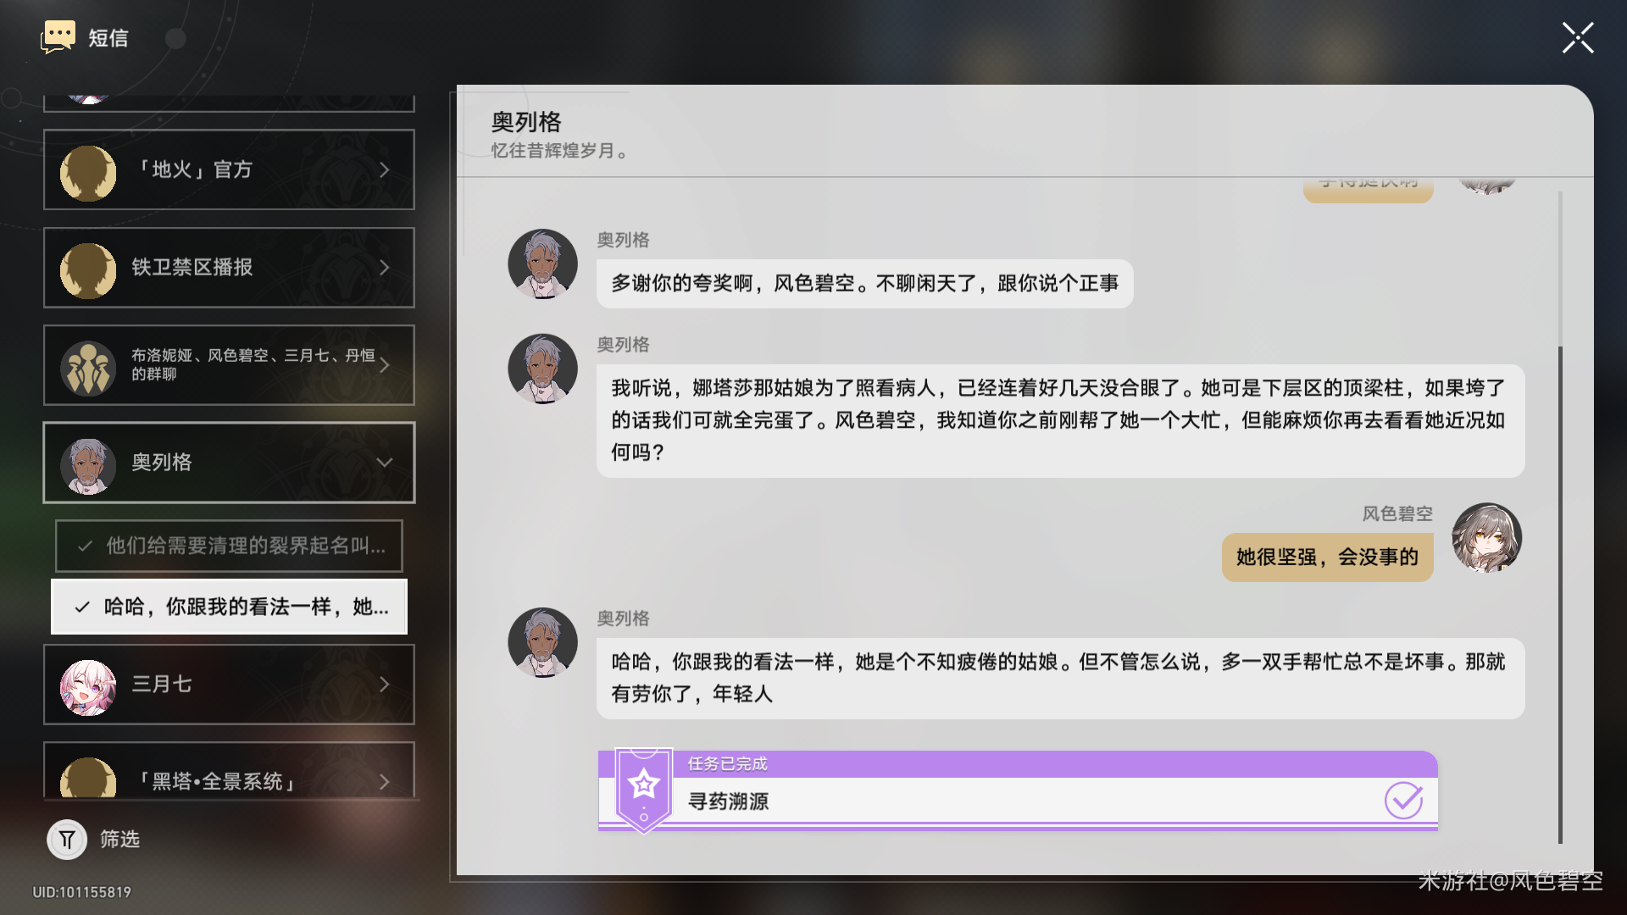Click the 铁卫禁区播报 avatar icon
Screen dimensions: 1627x915
(88, 270)
